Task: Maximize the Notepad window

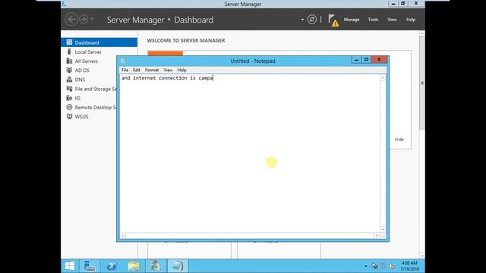Action: point(366,59)
